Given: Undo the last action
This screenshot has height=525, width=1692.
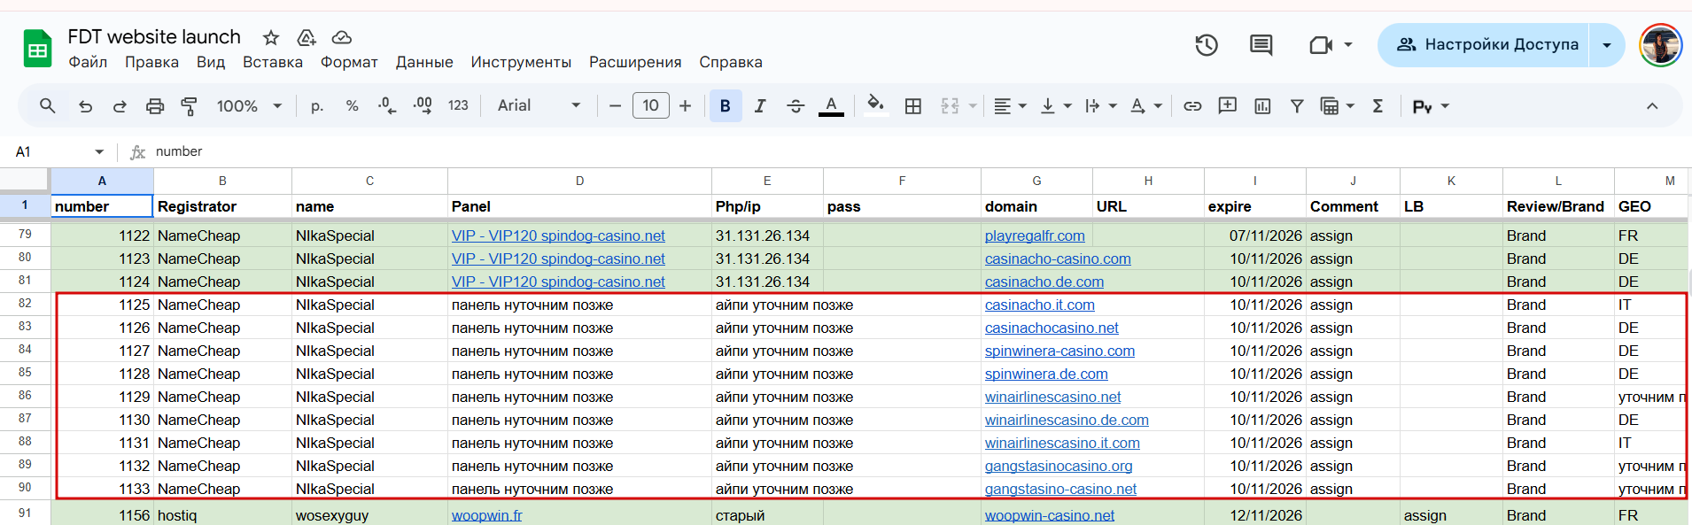Looking at the screenshot, I should tap(85, 106).
